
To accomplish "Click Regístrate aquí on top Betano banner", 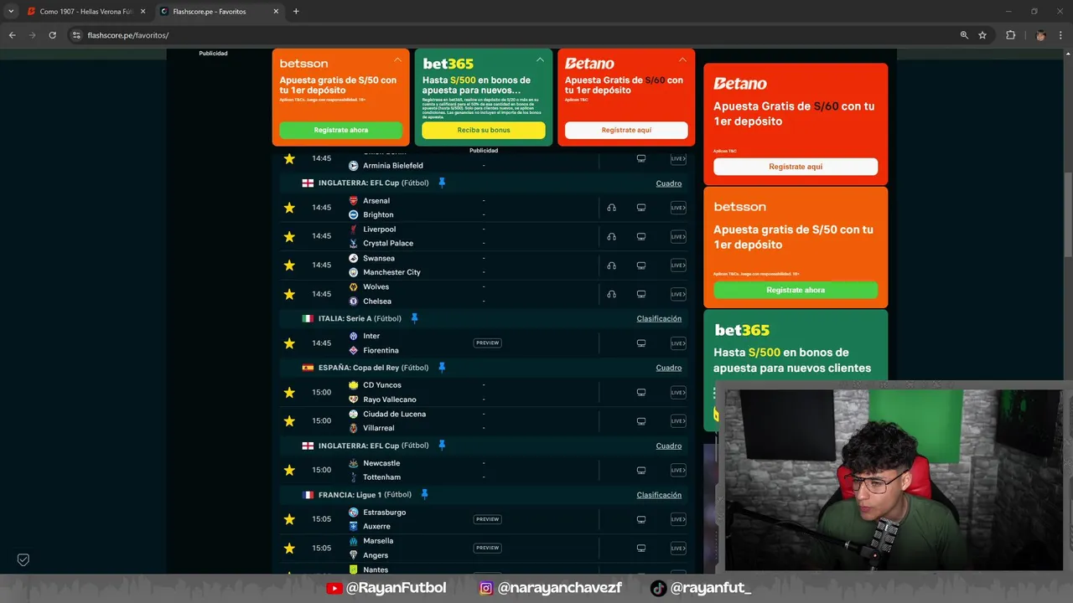I will 626,131.
